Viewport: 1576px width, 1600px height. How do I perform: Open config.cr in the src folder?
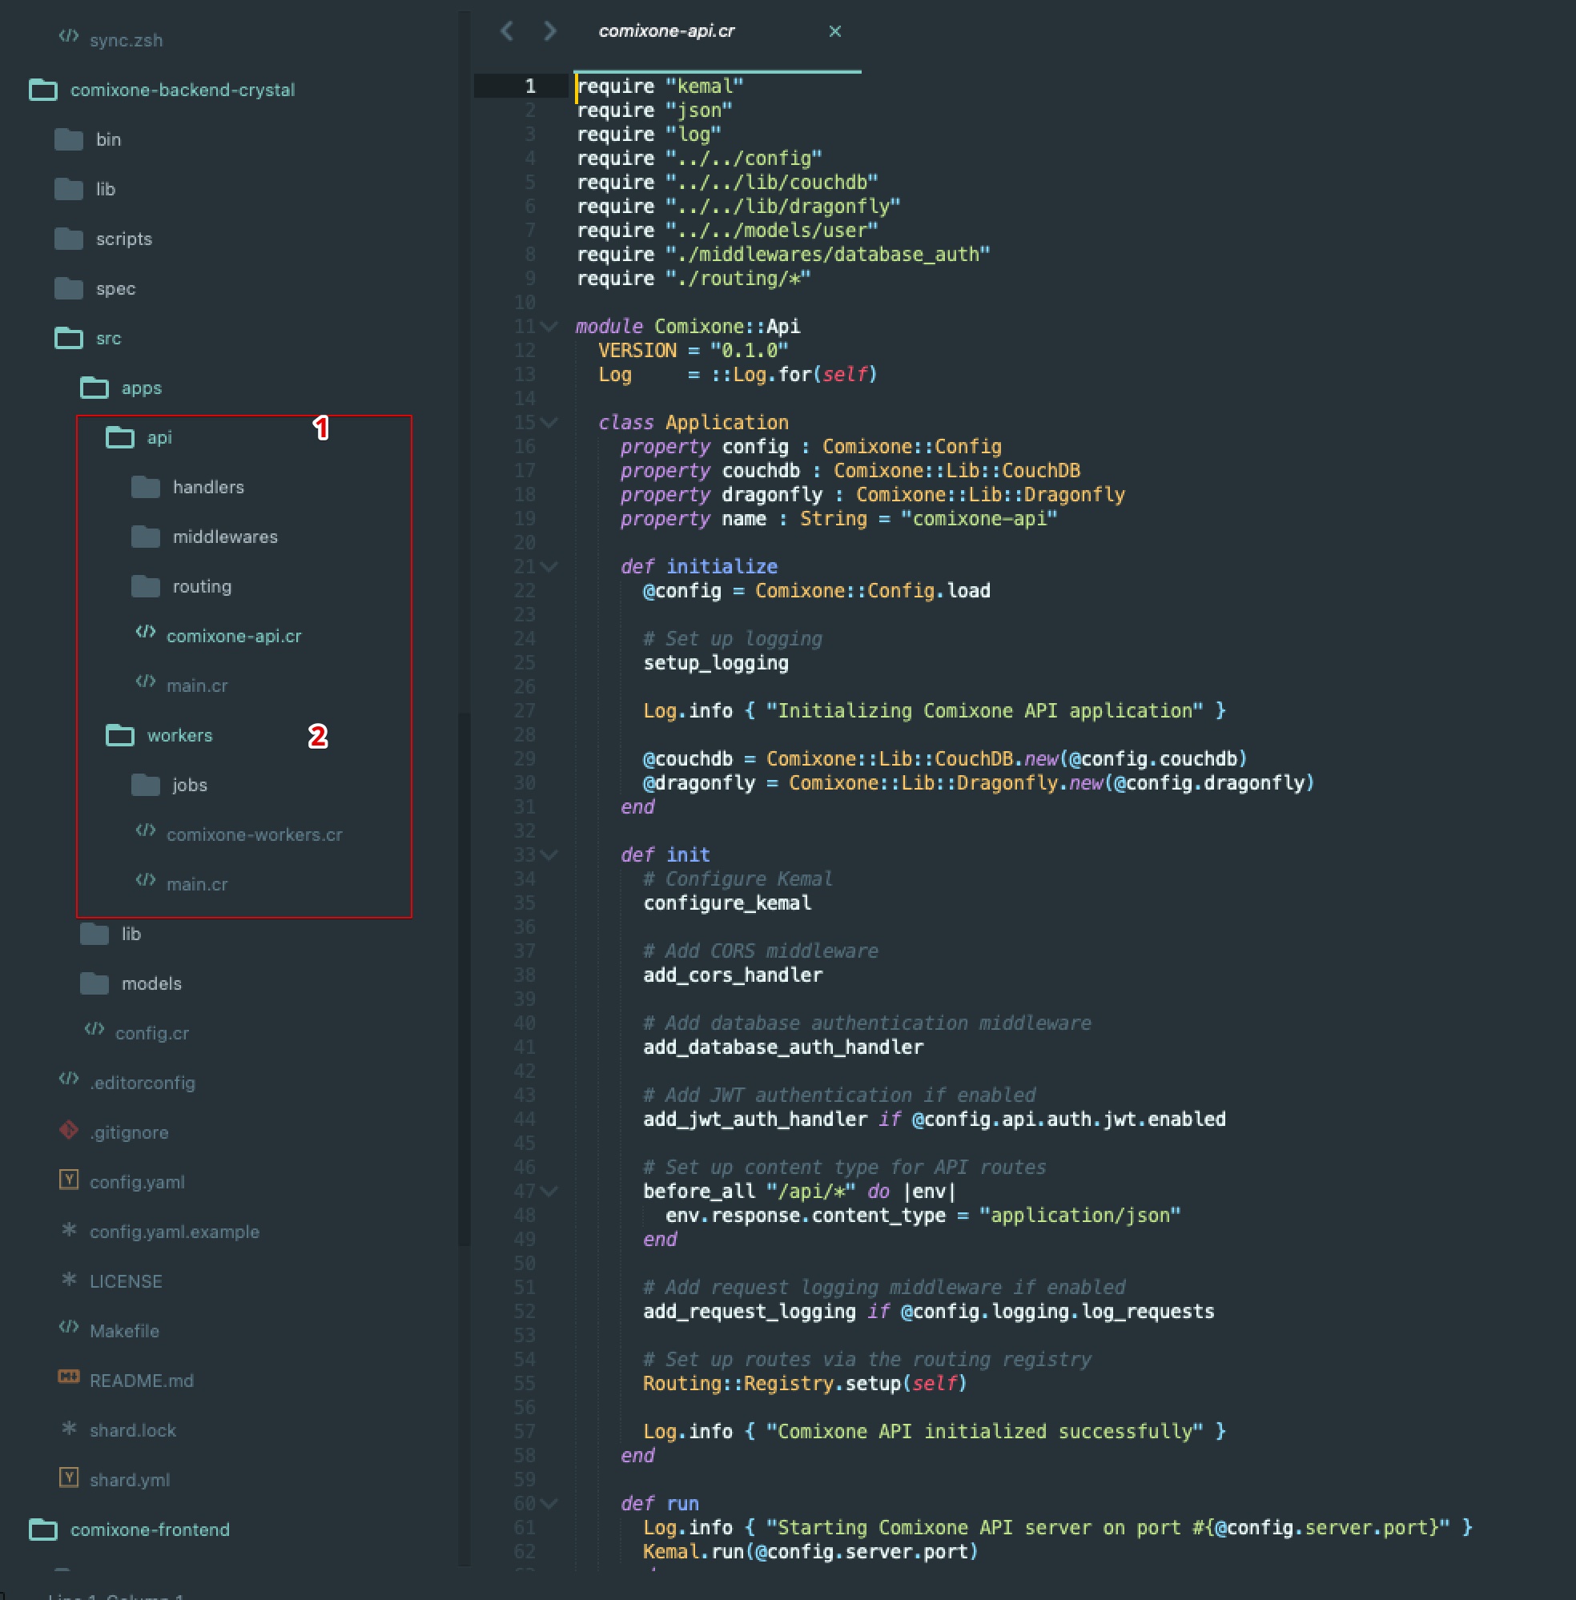click(152, 1033)
